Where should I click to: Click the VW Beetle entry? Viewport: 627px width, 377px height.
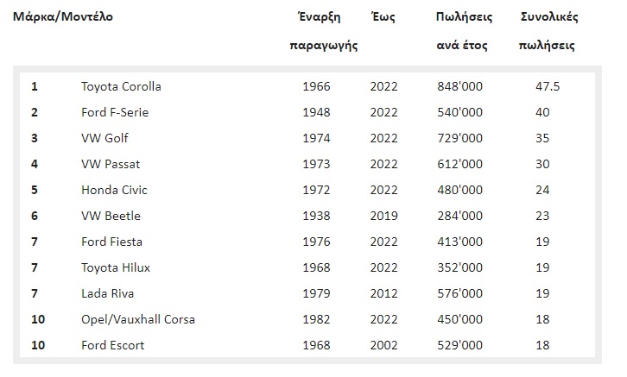pyautogui.click(x=111, y=216)
